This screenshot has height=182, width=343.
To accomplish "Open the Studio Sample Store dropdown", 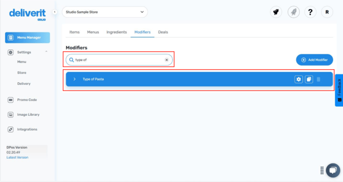I will click(105, 12).
